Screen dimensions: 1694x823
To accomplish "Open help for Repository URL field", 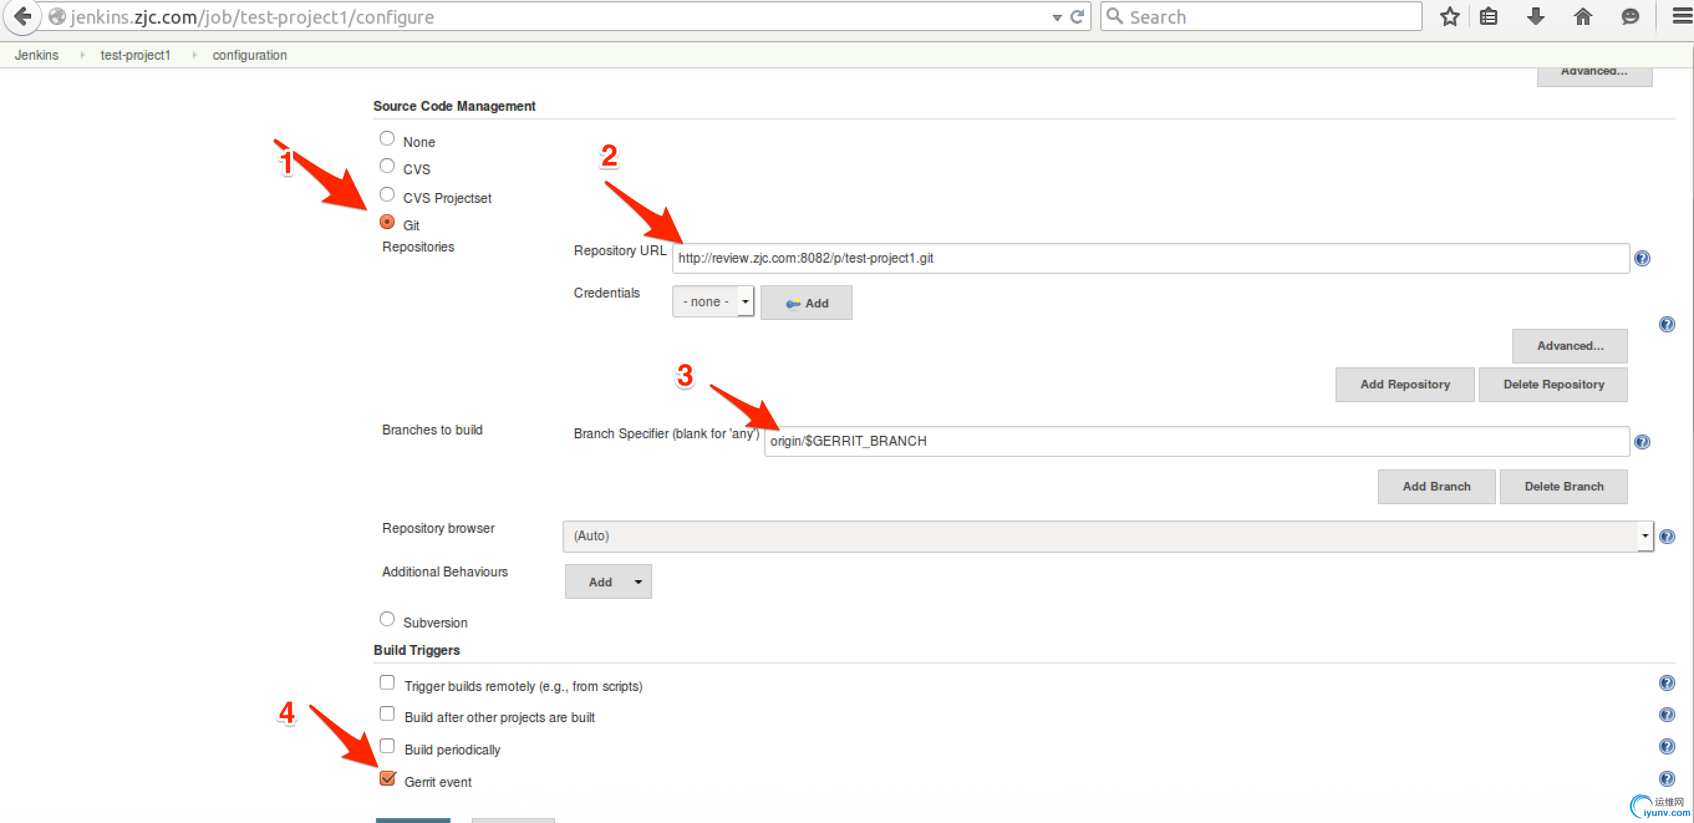I will [1642, 258].
